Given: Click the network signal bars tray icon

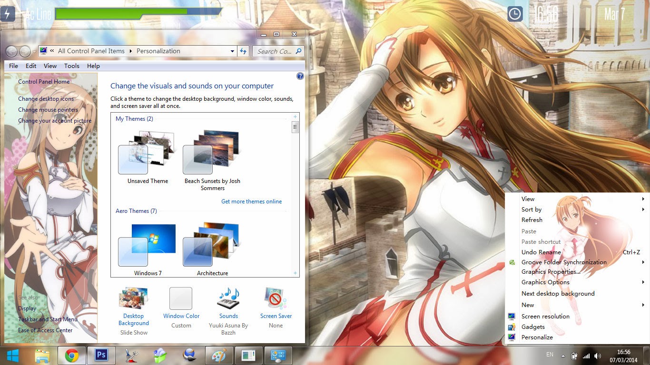Looking at the screenshot, I should click(x=586, y=356).
